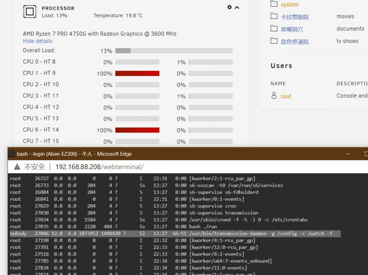Image resolution: width=368 pixels, height=275 pixels.
Task: Click the Temperature 19.8 °C readout
Action: [x=118, y=15]
